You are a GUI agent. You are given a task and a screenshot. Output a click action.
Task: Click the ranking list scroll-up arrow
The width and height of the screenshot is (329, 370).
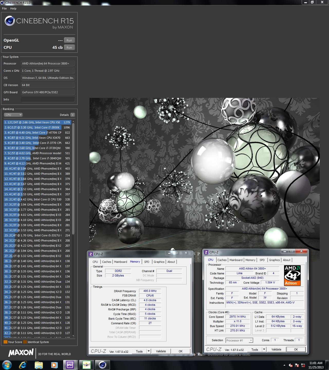[73, 122]
